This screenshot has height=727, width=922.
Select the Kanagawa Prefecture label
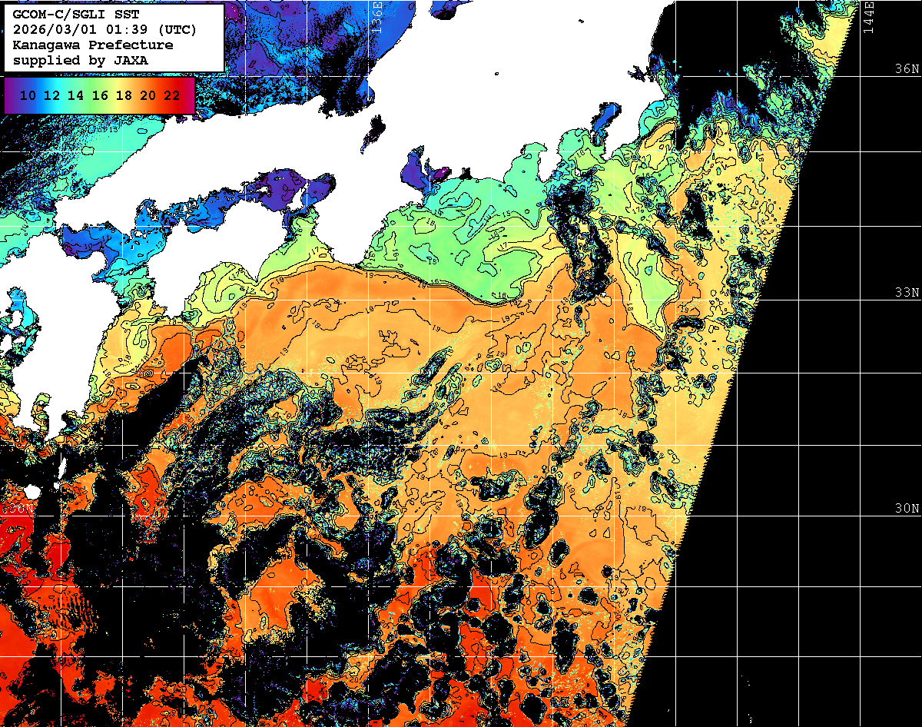click(x=93, y=45)
